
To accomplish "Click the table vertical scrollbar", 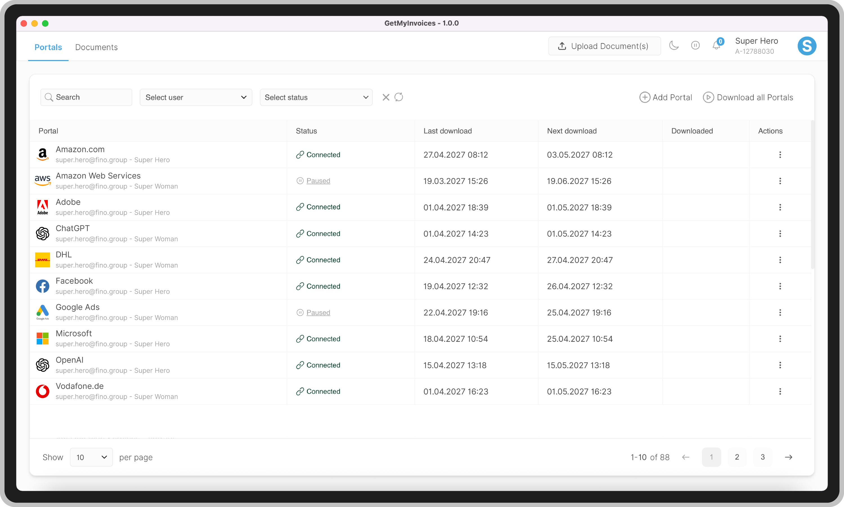I will (x=812, y=195).
